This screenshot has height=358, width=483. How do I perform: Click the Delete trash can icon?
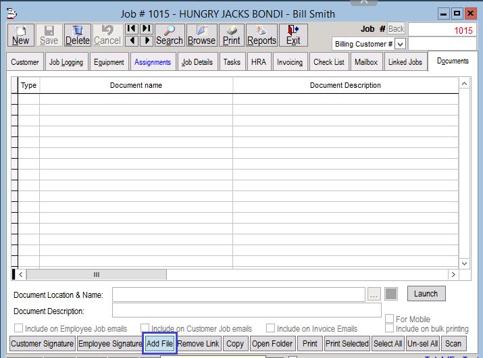tap(78, 35)
